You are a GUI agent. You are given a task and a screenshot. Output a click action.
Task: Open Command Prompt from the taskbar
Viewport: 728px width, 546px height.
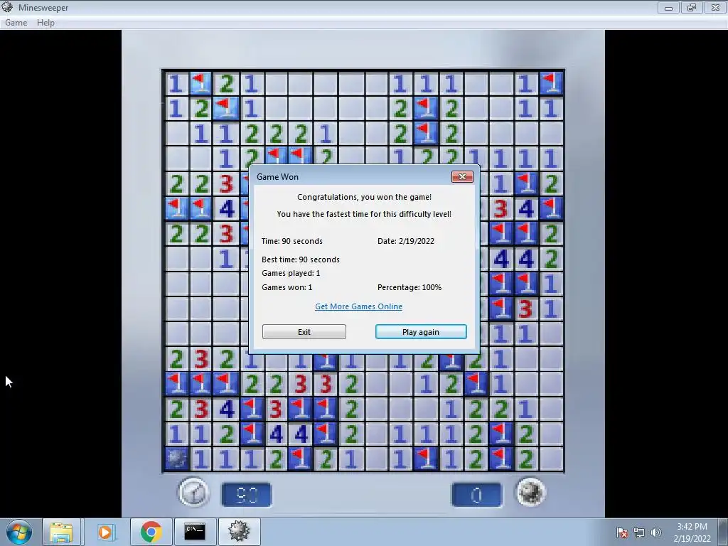(x=195, y=532)
